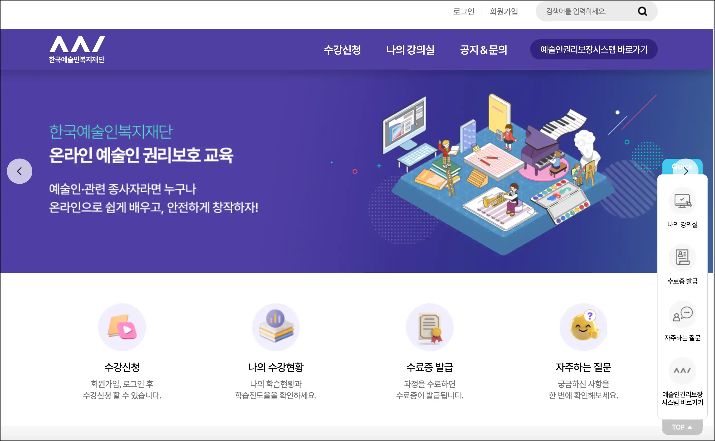715x441 pixels.
Task: Click the 로그인 link
Action: (x=464, y=11)
